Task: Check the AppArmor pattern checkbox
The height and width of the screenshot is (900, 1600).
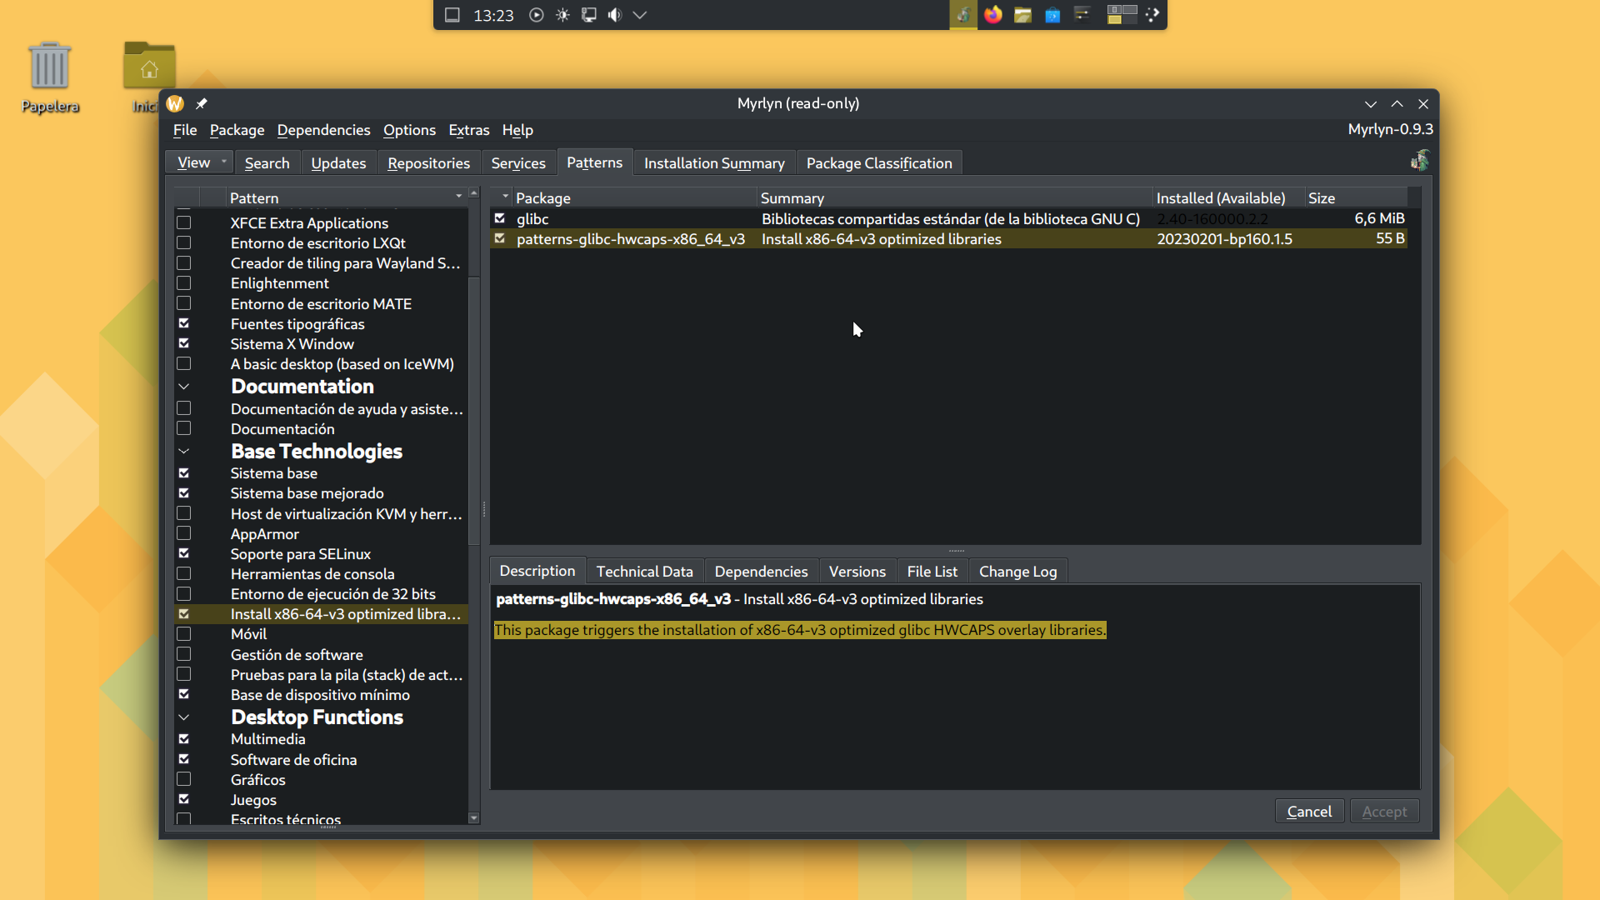Action: [x=184, y=533]
